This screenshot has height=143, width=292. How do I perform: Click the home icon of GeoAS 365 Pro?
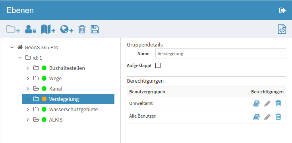(20, 47)
